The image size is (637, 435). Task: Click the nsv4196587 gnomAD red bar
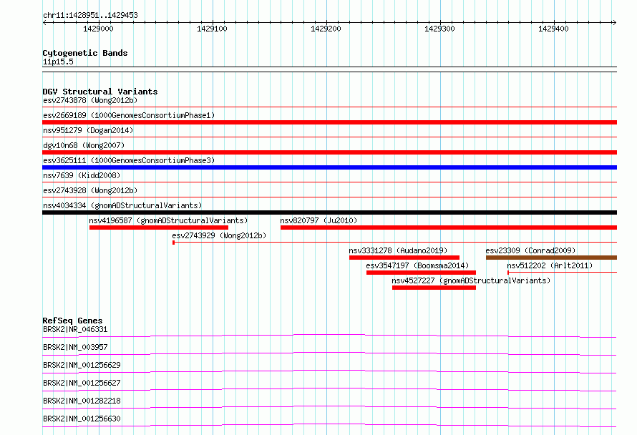pyautogui.click(x=159, y=228)
